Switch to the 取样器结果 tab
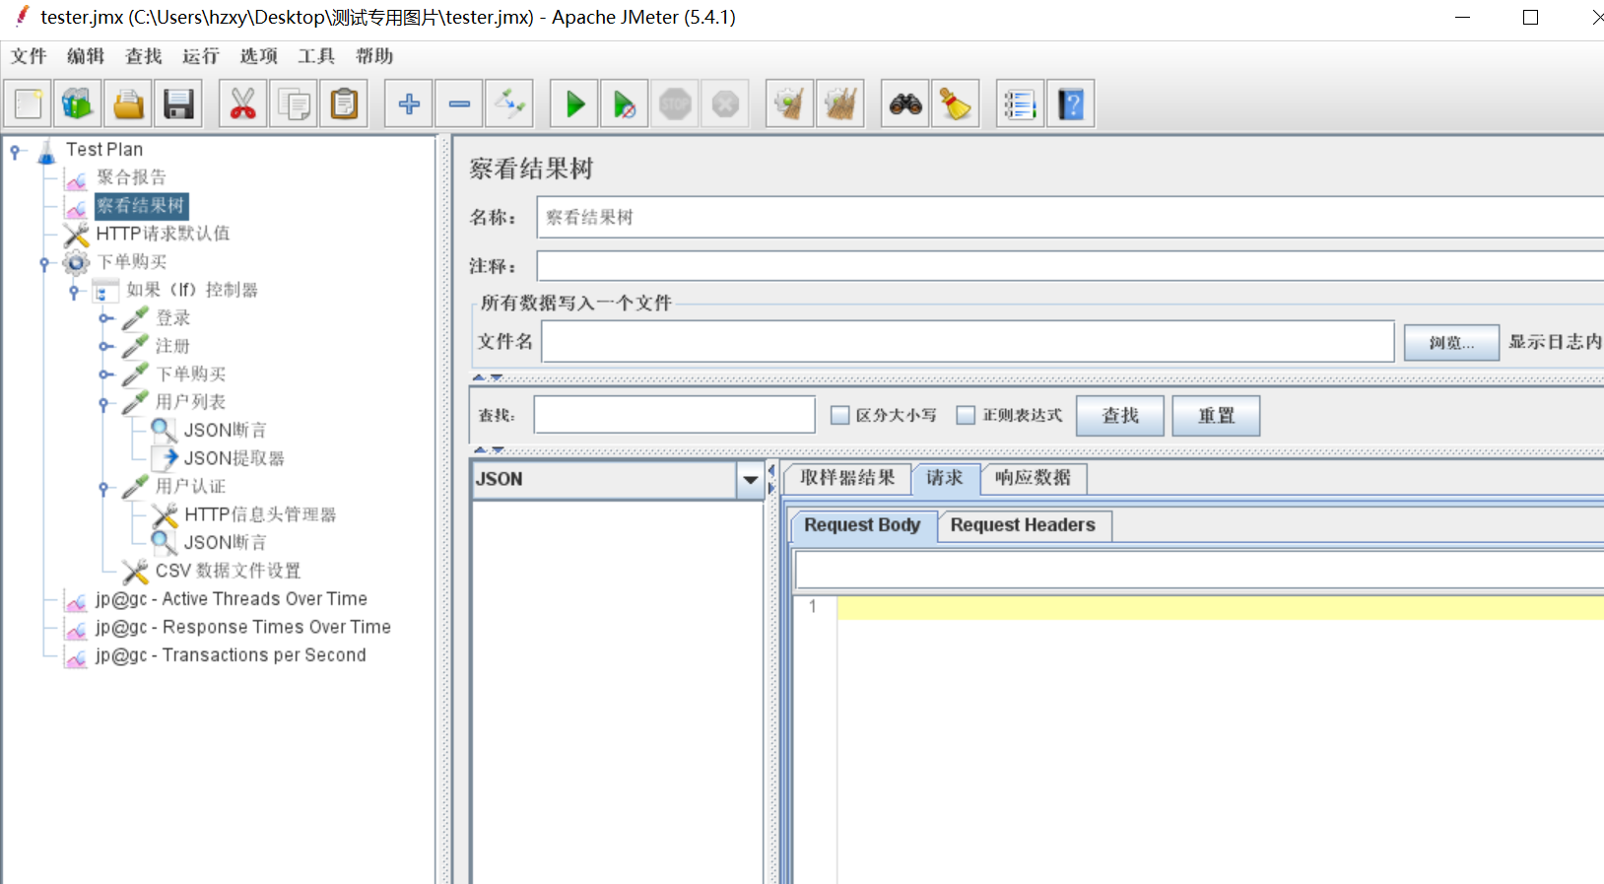The image size is (1604, 884). pos(847,478)
